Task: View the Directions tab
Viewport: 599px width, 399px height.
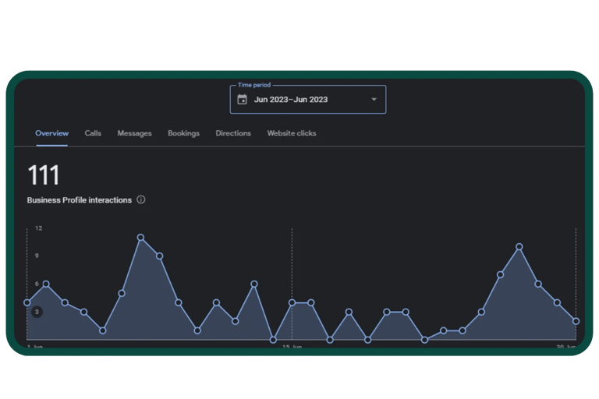Action: click(x=233, y=133)
